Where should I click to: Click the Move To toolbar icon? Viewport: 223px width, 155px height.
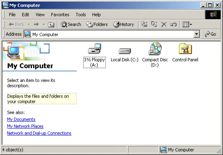click(145, 25)
